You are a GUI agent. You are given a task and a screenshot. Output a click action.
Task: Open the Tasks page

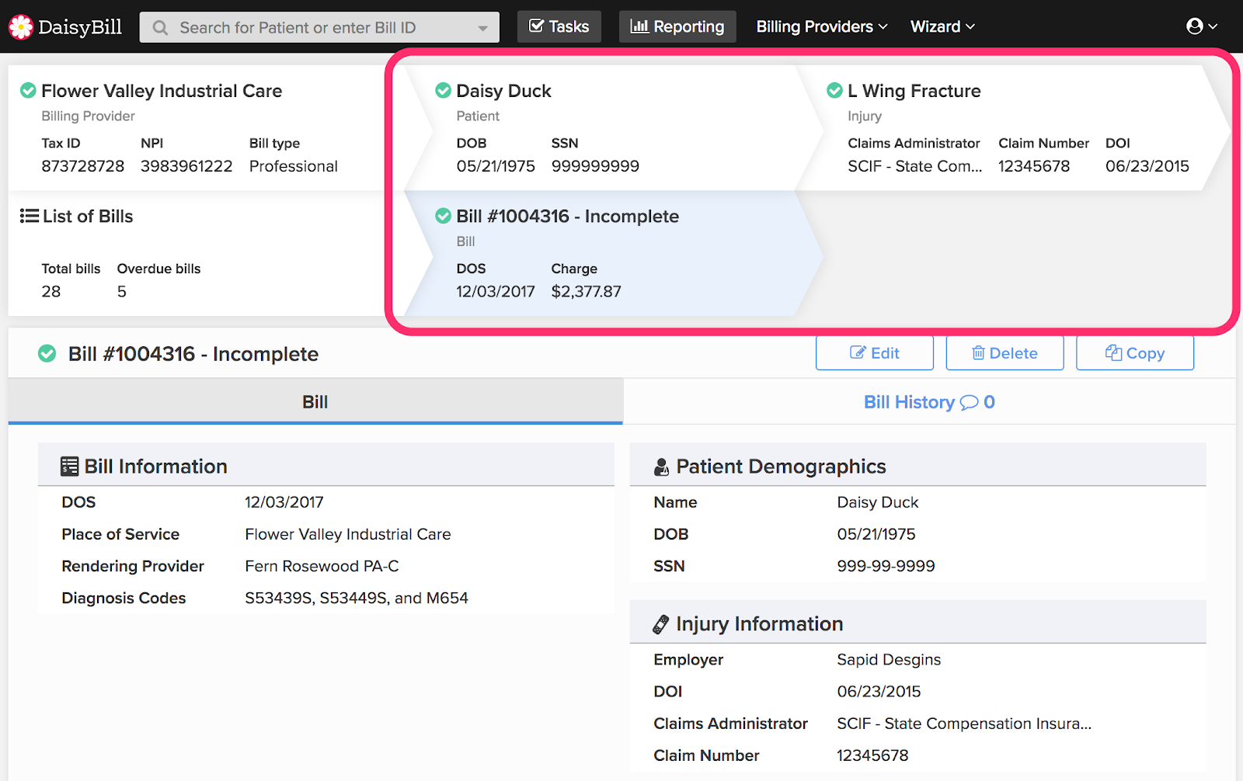[x=559, y=26]
